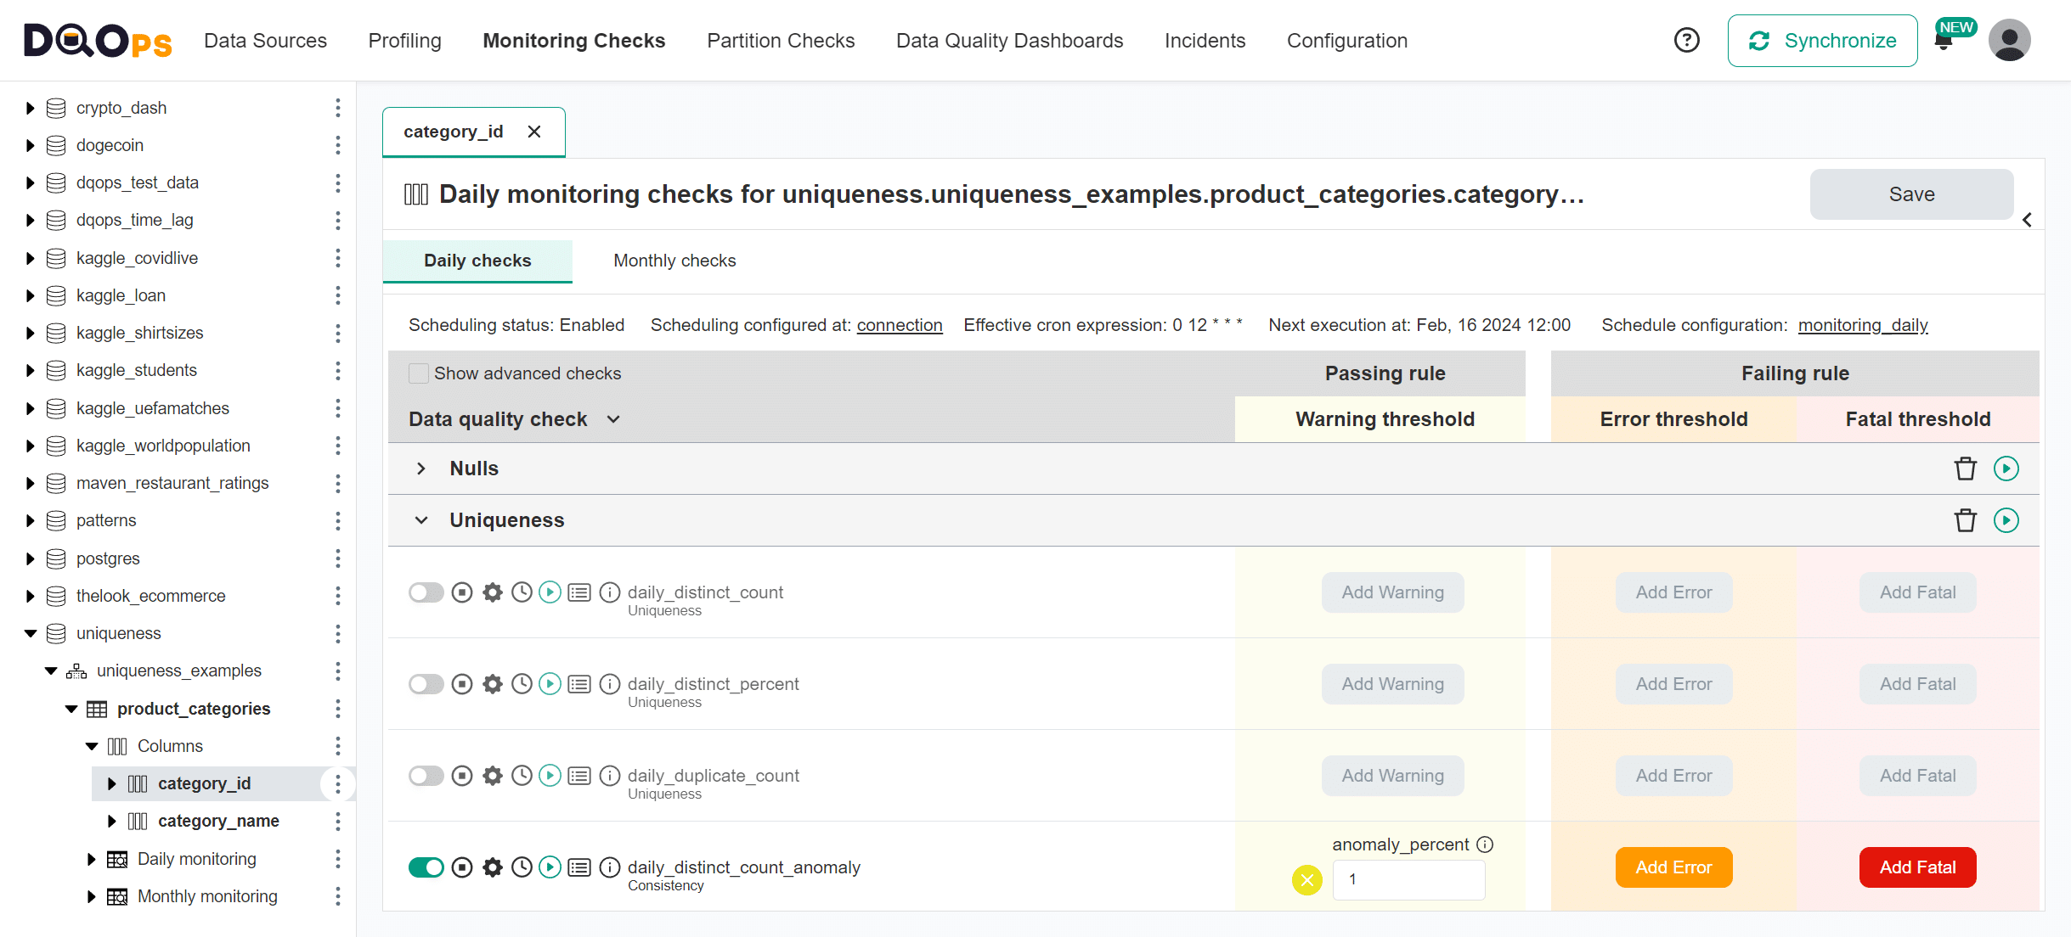Image resolution: width=2071 pixels, height=937 pixels.
Task: Click the info icon beside daily_distinct_count
Action: coord(609,592)
